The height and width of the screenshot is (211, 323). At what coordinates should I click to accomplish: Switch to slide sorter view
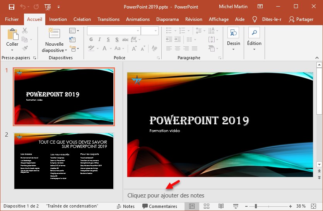tap(206, 206)
